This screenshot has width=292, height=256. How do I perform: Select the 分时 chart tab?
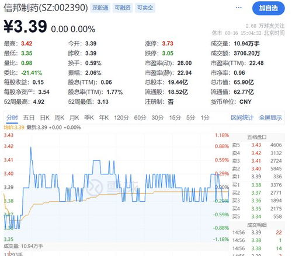tap(12, 118)
